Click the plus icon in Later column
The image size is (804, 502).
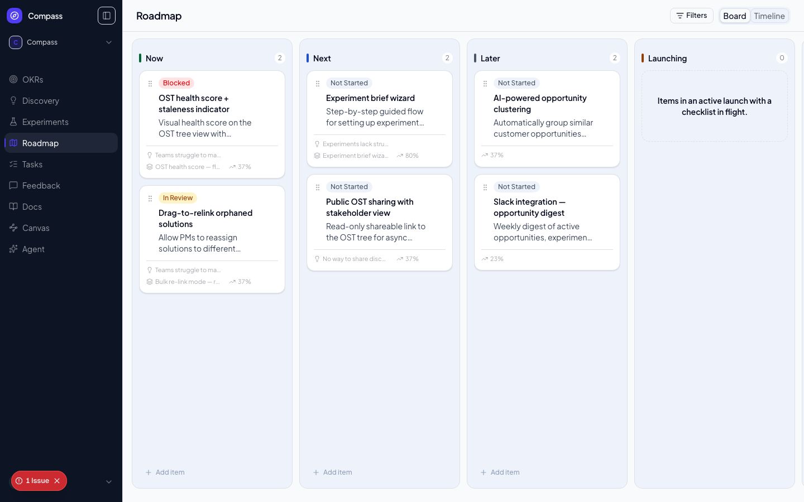coord(484,472)
